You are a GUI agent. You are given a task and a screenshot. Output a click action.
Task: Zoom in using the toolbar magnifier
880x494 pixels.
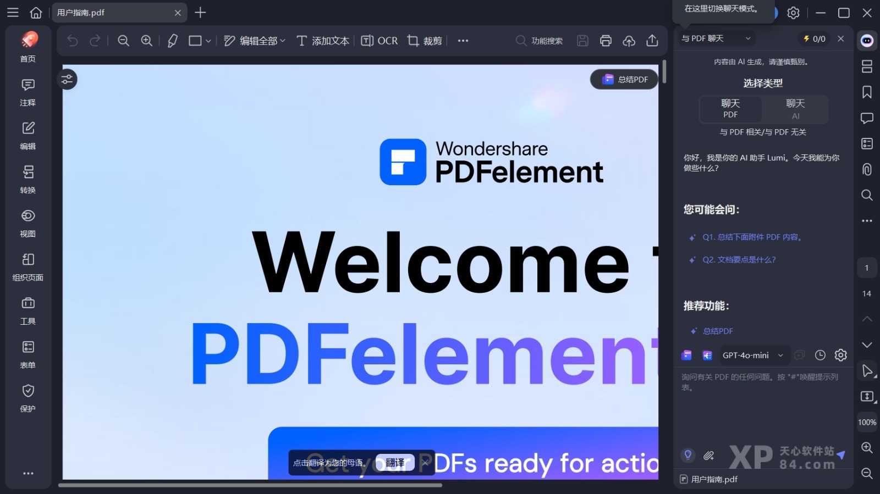146,41
